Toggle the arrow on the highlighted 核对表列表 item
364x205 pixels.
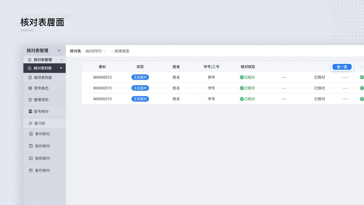coord(61,68)
